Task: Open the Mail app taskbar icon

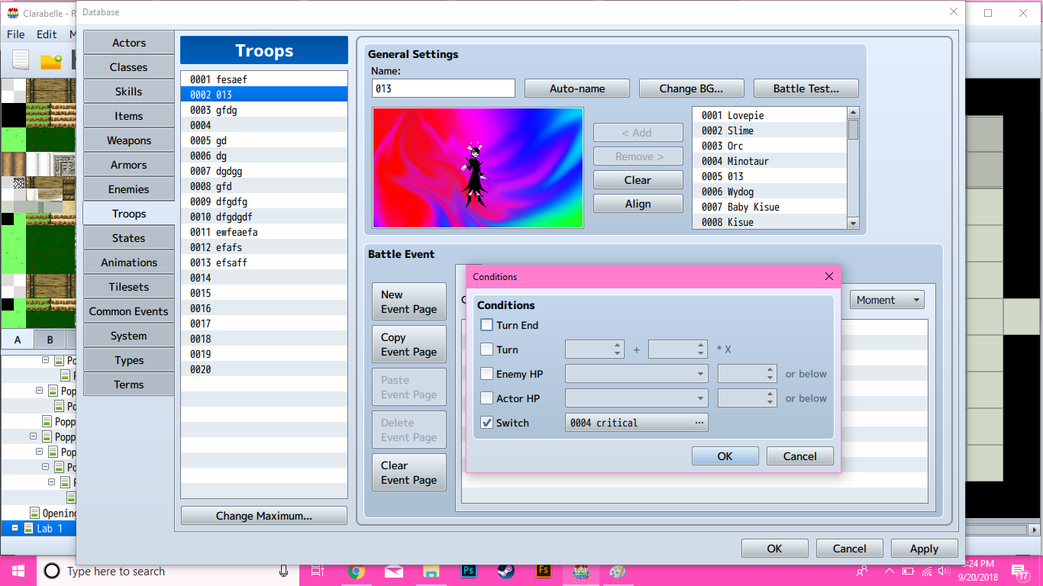Action: point(393,571)
